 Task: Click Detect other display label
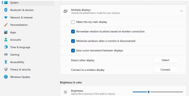pos(83,60)
